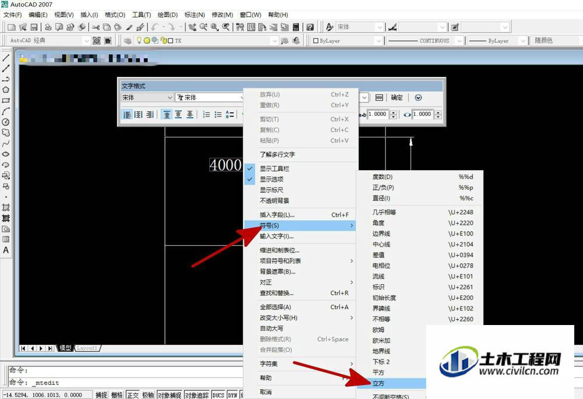
Task: Select 符号(S) in context menu
Action: (300, 225)
